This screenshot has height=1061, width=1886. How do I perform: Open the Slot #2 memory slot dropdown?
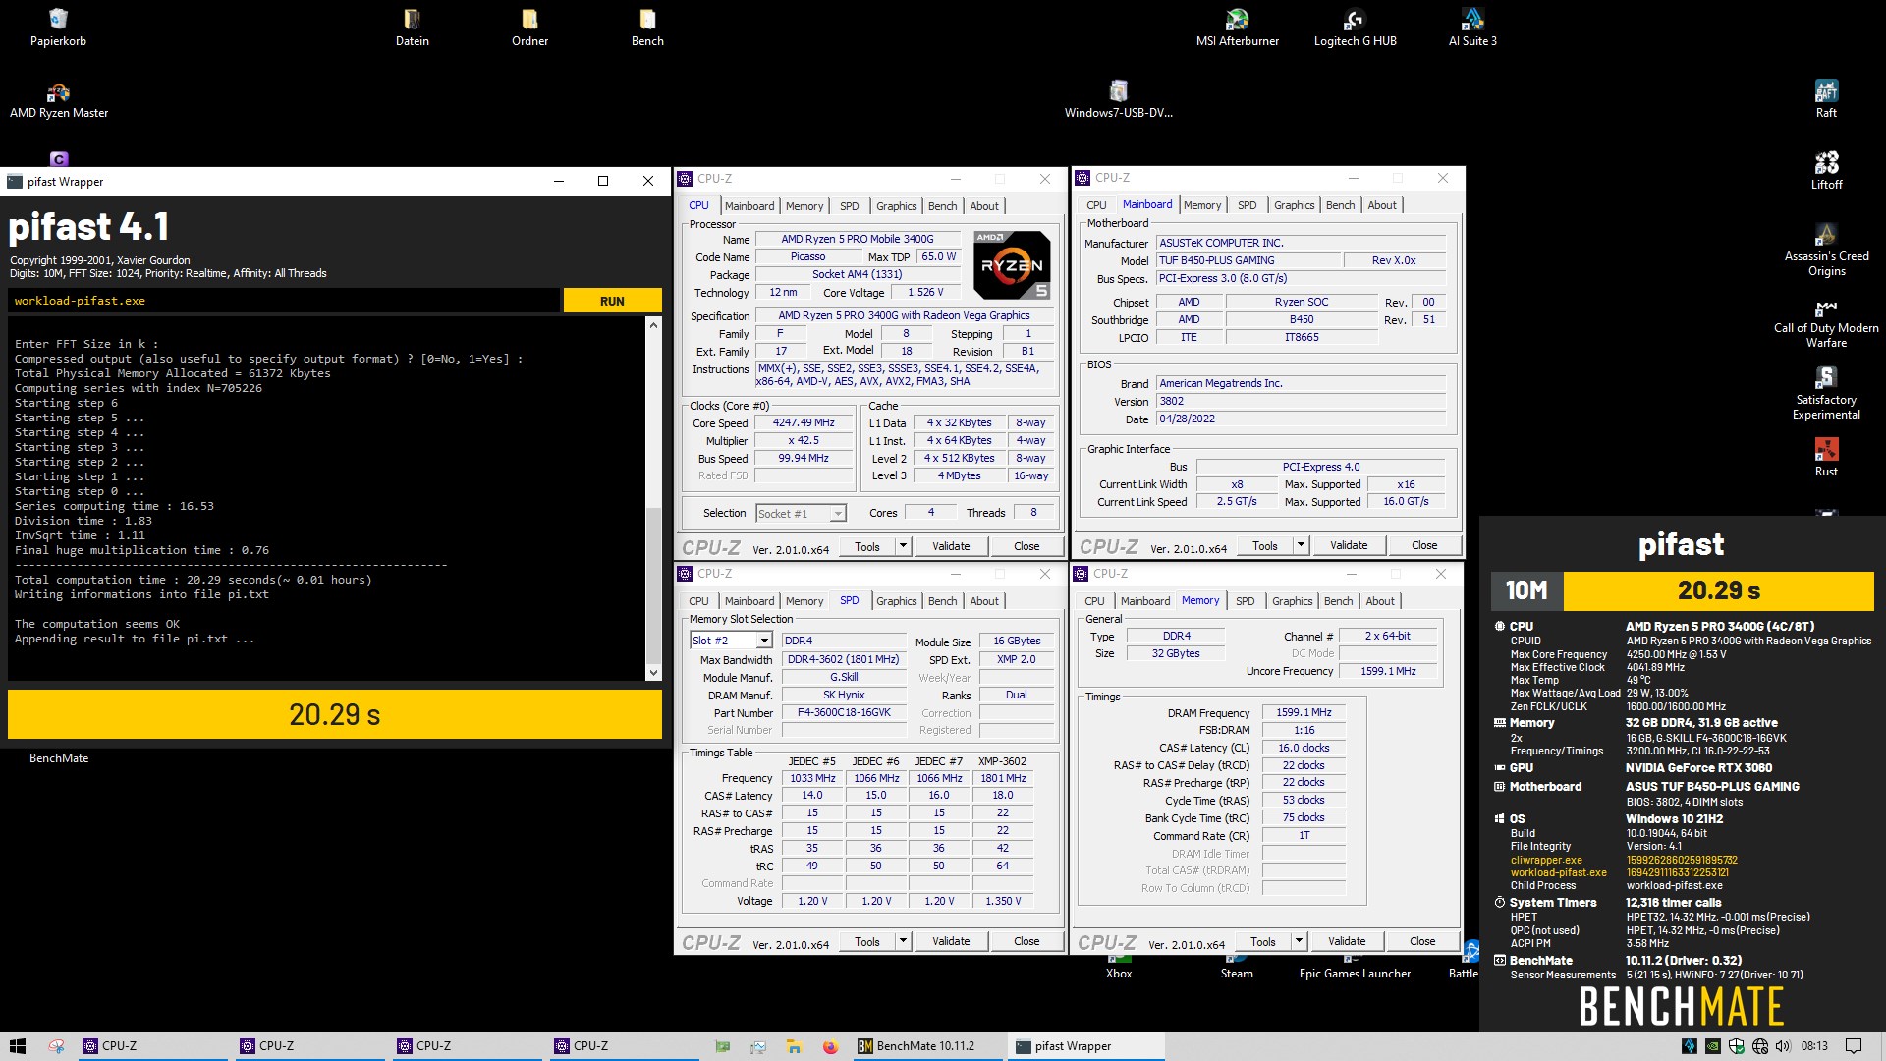(x=732, y=641)
